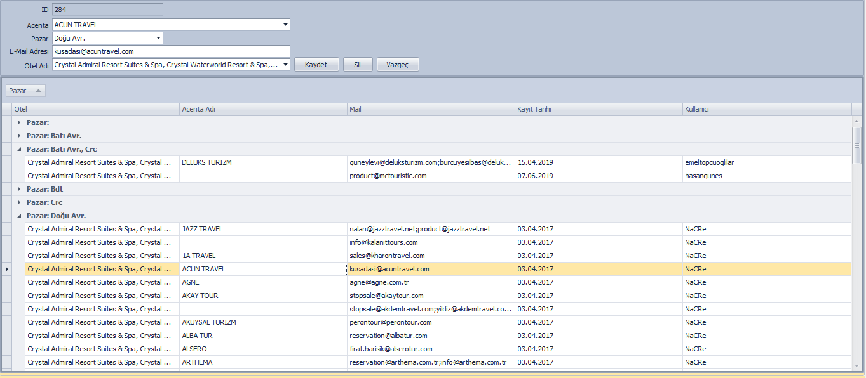Click the ID field showing 284

(x=107, y=10)
